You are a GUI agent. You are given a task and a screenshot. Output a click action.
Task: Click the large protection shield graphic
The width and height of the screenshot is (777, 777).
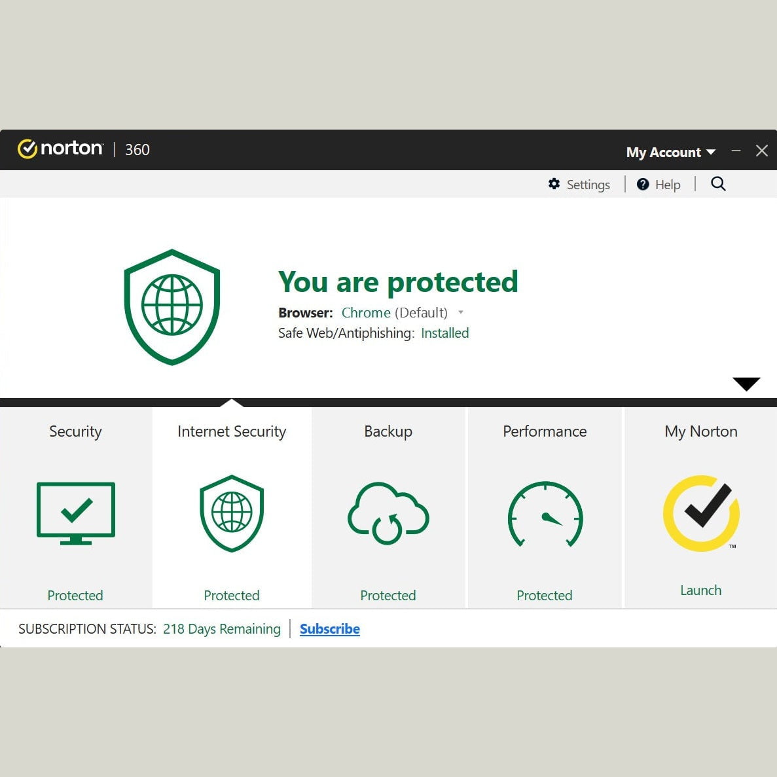(172, 306)
